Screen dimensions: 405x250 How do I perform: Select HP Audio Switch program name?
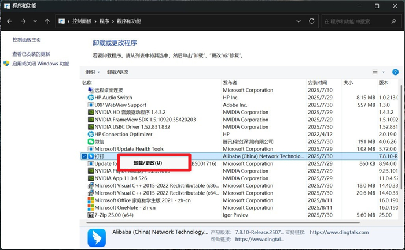click(113, 98)
